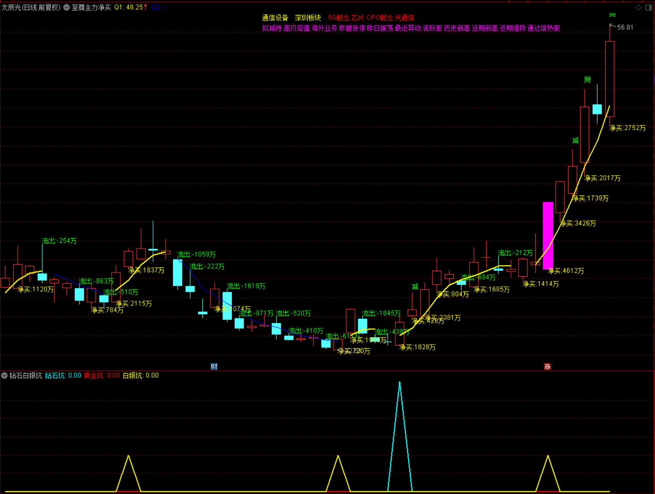
Task: Click the 流出:-254万 label
Action: (59, 241)
